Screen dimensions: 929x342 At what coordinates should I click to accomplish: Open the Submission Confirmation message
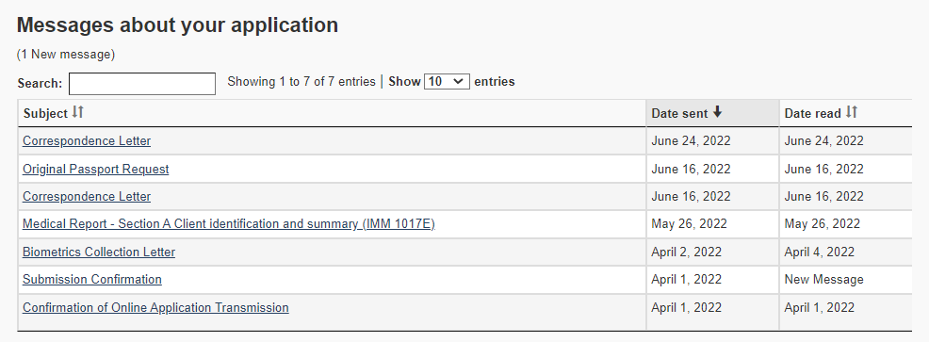[91, 279]
